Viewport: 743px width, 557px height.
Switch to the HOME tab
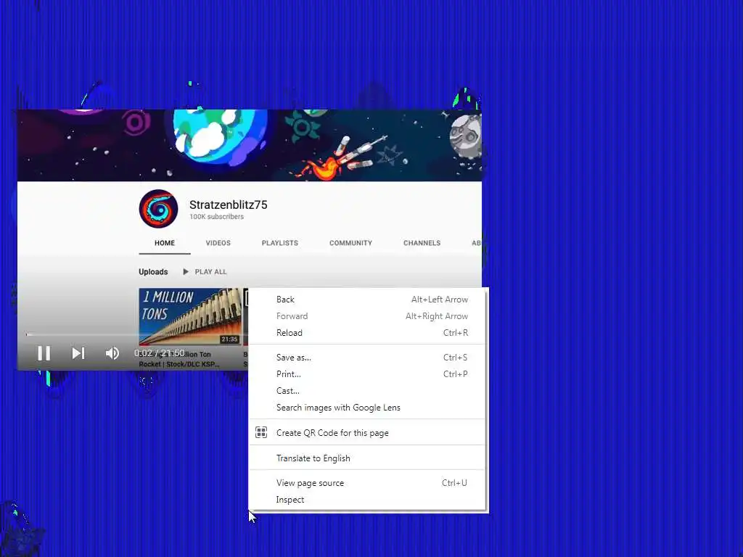coord(165,243)
